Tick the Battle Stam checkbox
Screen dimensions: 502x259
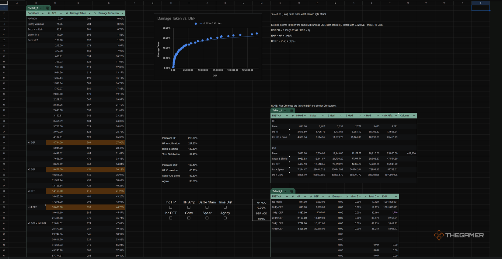click(207, 207)
